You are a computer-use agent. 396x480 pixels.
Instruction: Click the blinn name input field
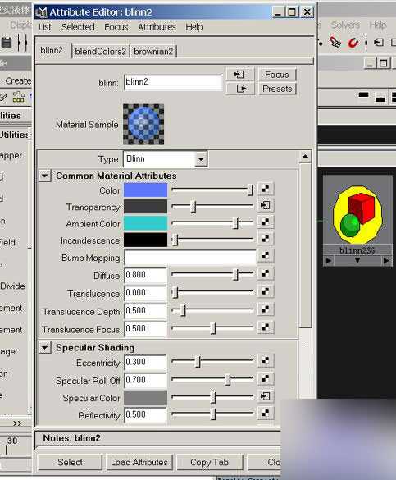[173, 82]
